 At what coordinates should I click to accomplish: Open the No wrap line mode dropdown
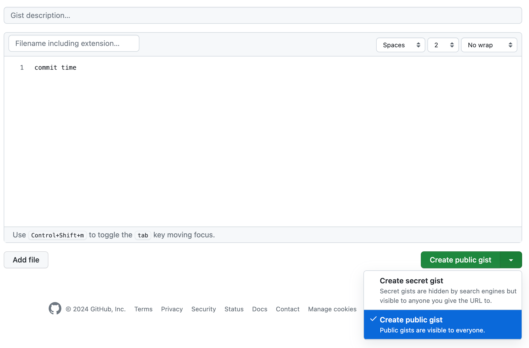[489, 45]
